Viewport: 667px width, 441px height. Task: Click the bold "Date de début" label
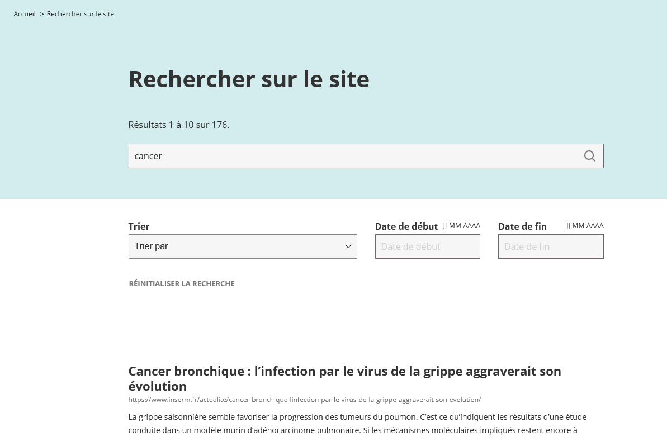[x=406, y=226]
